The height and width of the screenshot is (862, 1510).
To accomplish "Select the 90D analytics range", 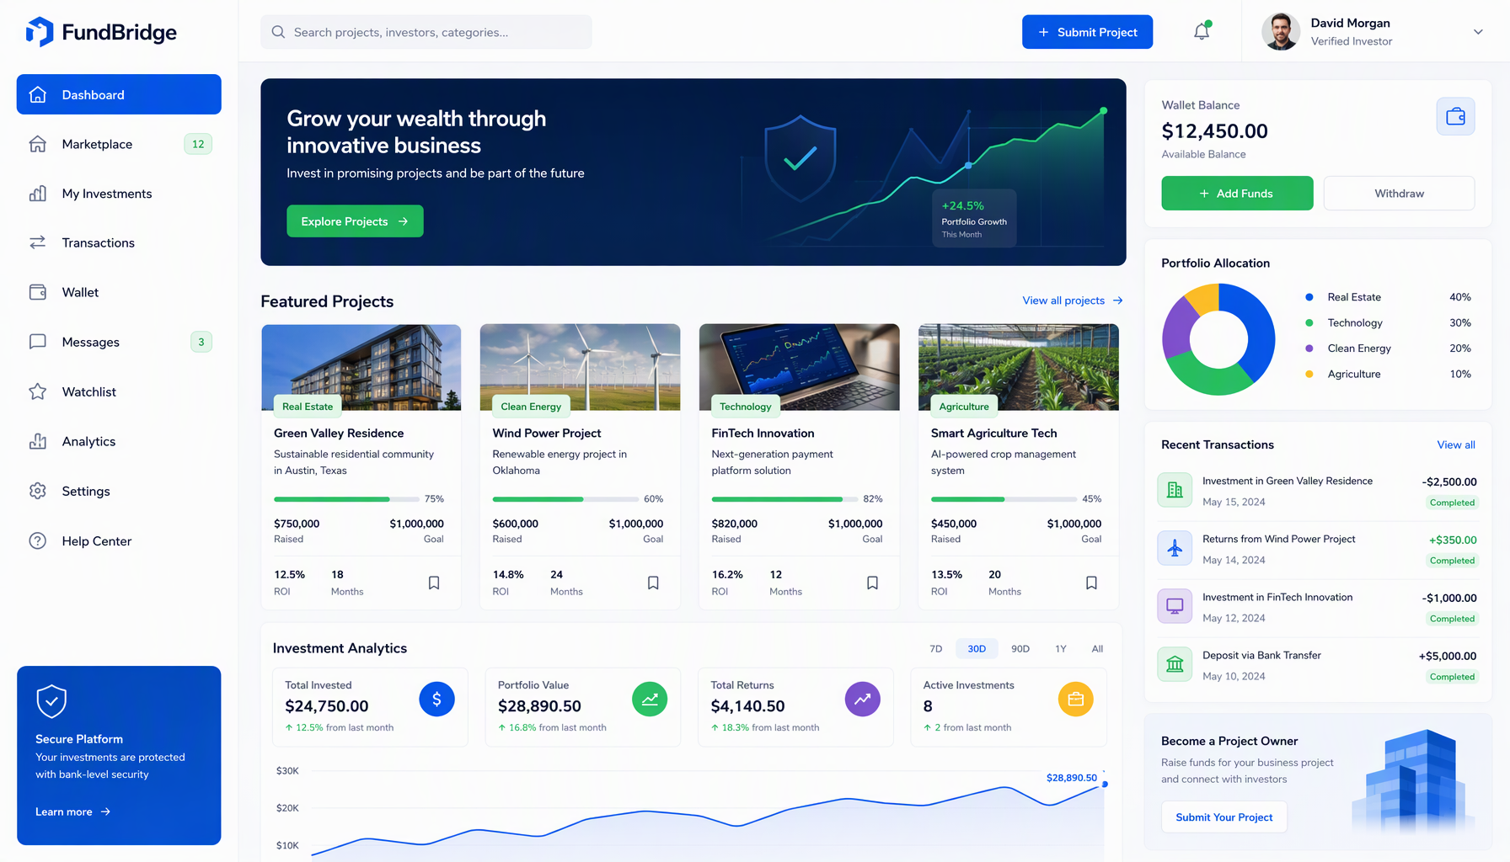I will (x=1020, y=649).
